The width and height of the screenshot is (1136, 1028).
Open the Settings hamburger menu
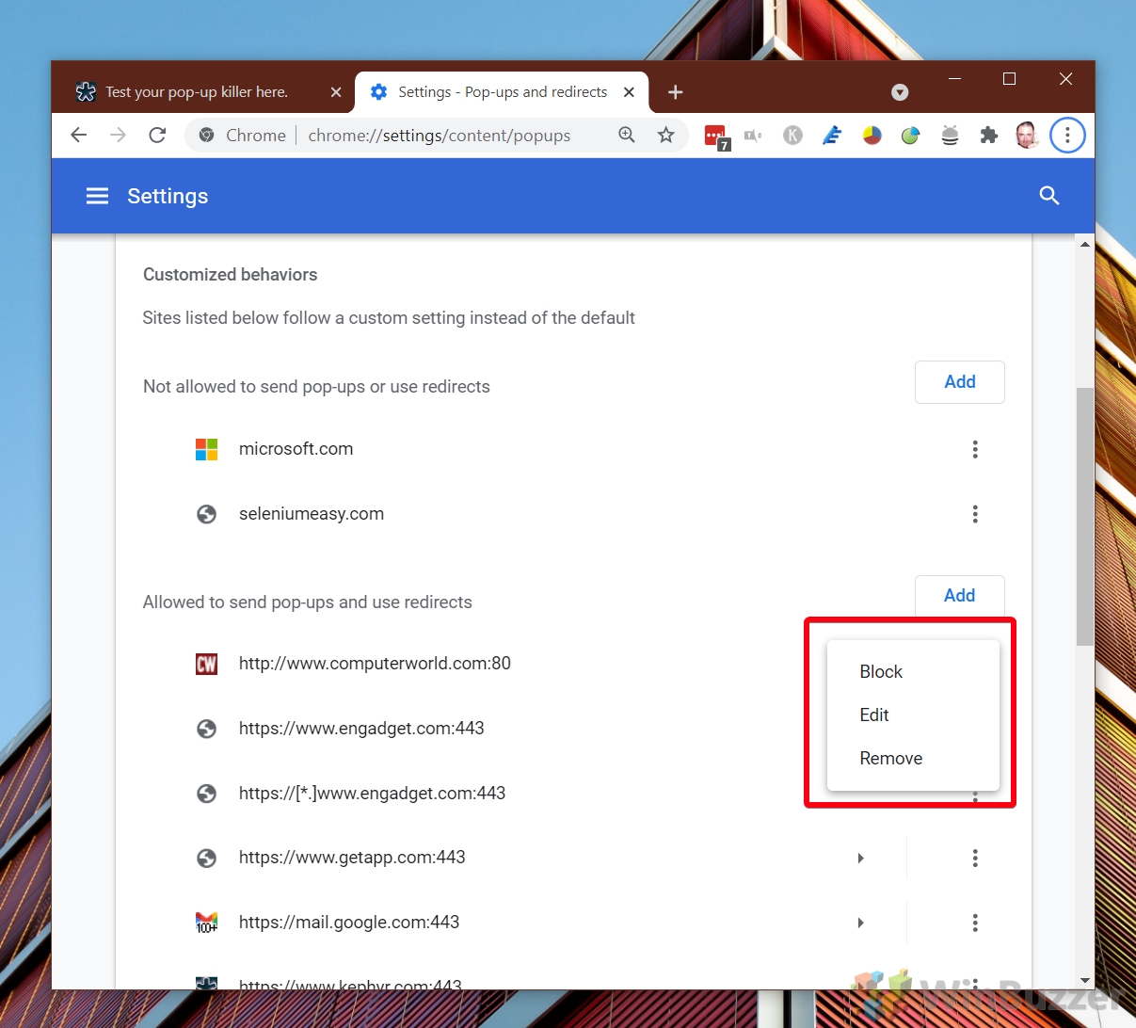pyautogui.click(x=97, y=196)
